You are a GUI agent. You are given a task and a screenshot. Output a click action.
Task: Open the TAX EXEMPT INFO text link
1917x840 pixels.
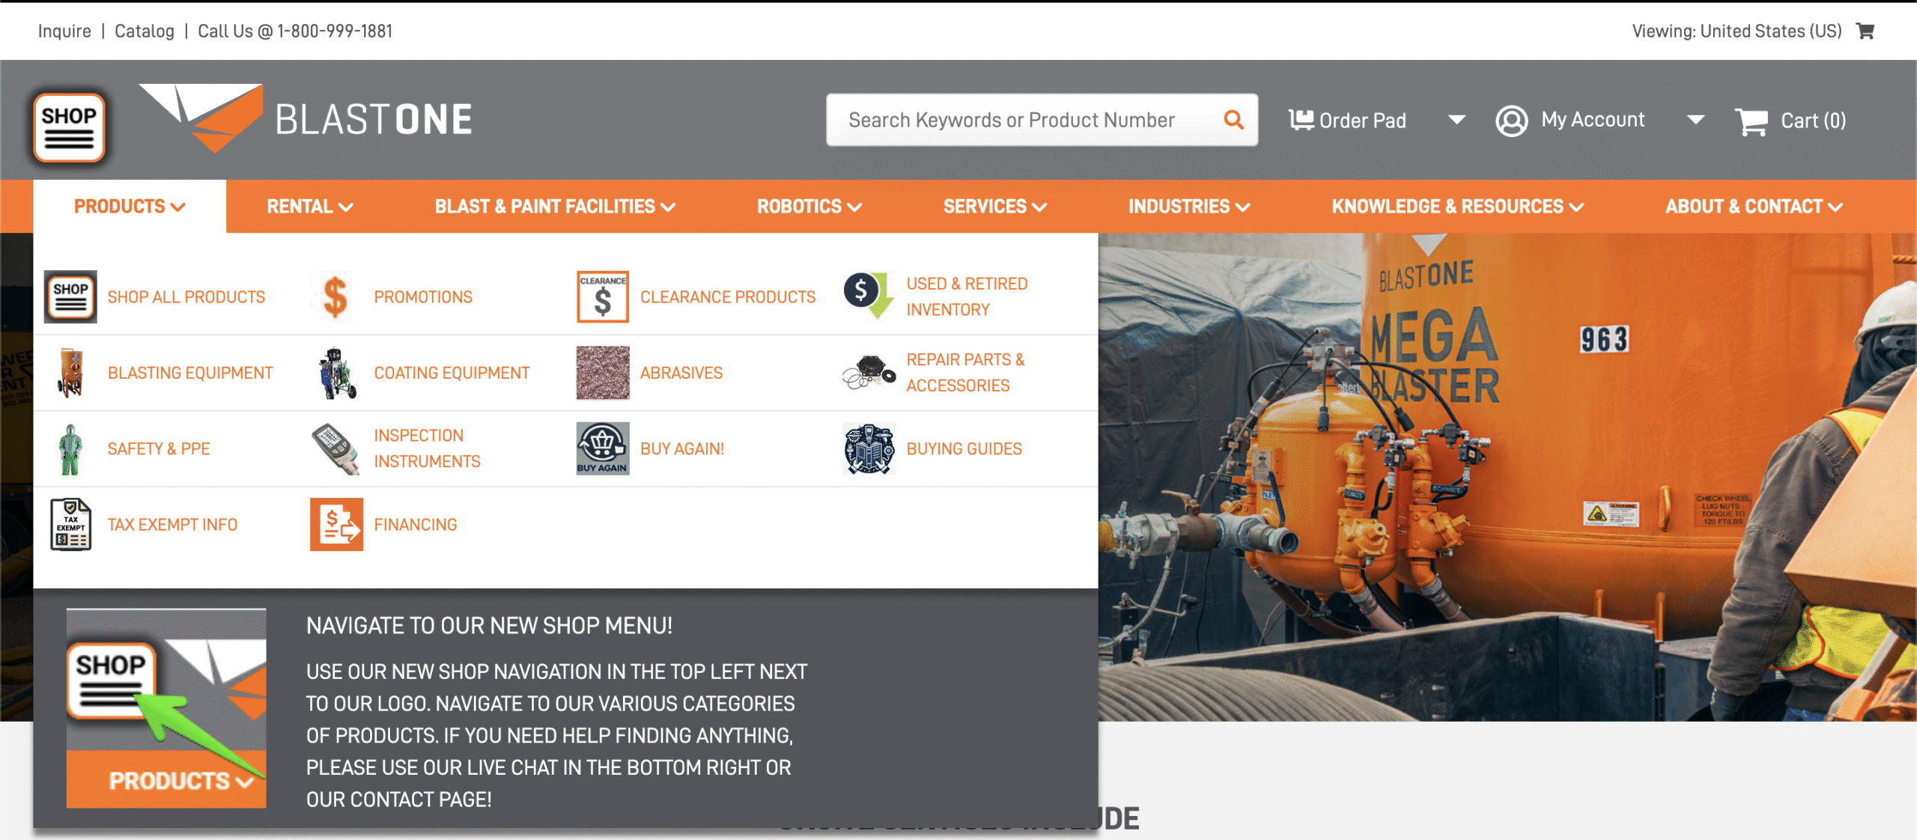pyautogui.click(x=172, y=525)
